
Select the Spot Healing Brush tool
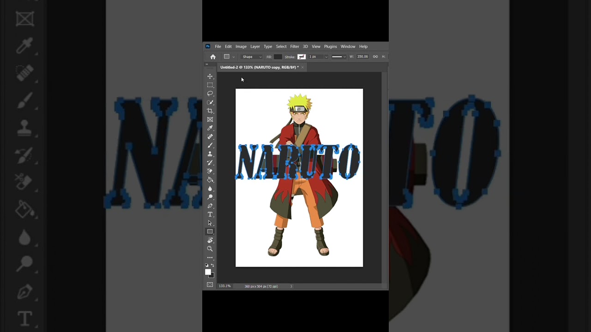click(210, 136)
